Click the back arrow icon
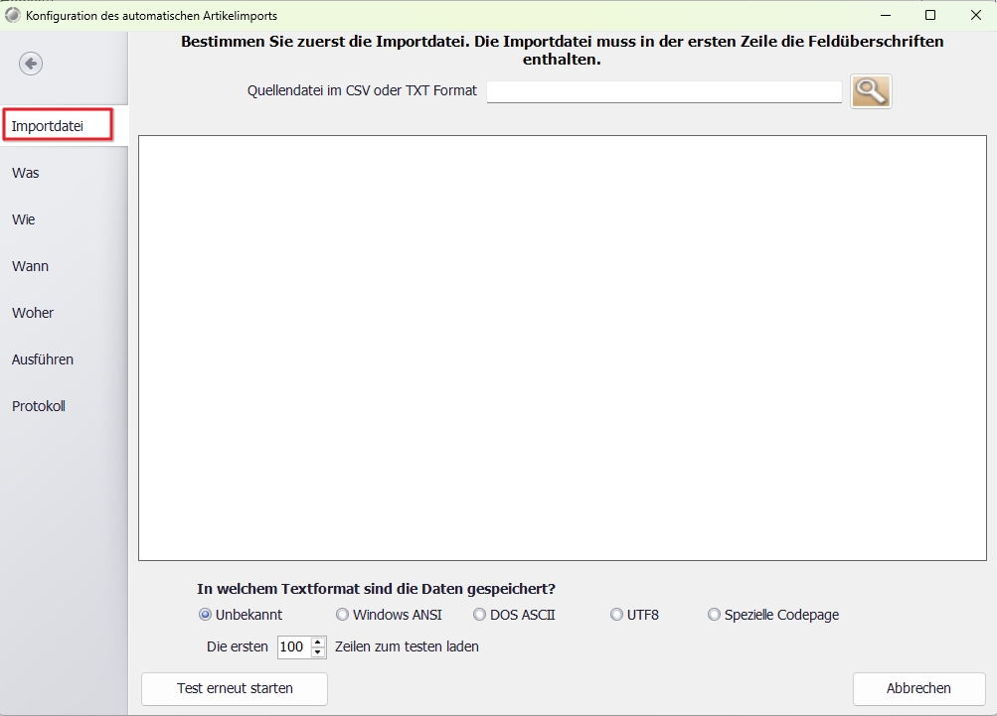Image resolution: width=997 pixels, height=716 pixels. [x=31, y=64]
